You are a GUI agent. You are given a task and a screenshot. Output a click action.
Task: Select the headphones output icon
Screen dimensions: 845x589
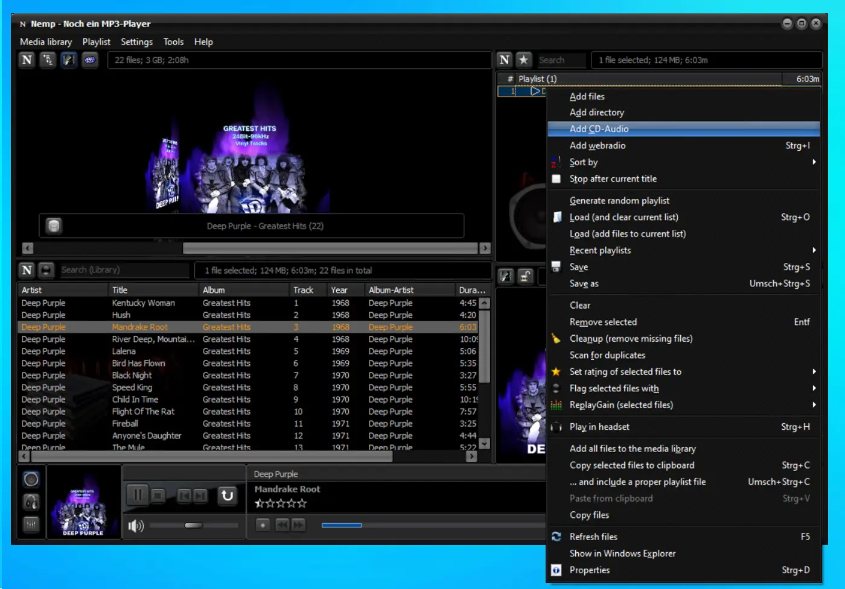31,502
